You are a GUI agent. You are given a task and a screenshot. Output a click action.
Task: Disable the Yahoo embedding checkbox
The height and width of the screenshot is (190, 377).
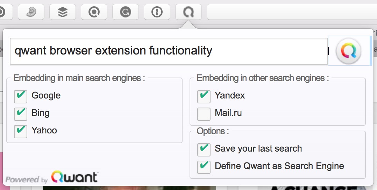[x=20, y=131]
